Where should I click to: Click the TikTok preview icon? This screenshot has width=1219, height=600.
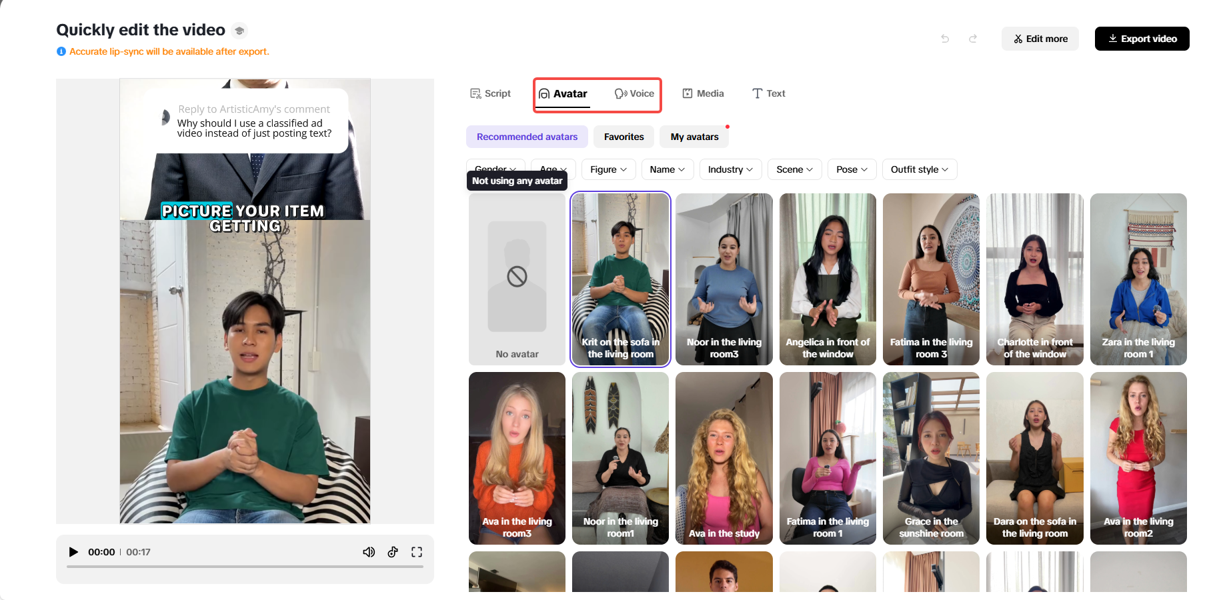pyautogui.click(x=393, y=552)
